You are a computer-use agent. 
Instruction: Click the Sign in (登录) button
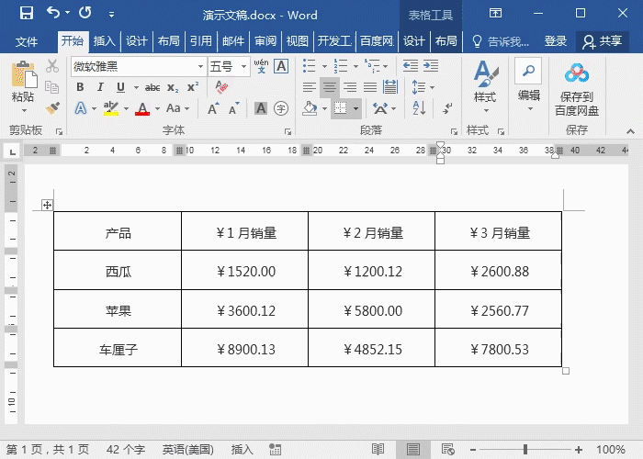555,41
